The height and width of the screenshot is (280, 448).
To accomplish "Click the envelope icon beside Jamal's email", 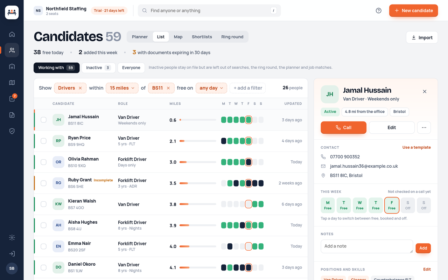I will click(x=323, y=166).
